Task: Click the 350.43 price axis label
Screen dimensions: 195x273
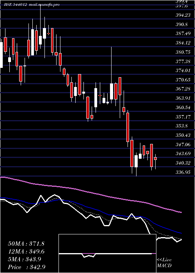Action: pyautogui.click(x=183, y=135)
